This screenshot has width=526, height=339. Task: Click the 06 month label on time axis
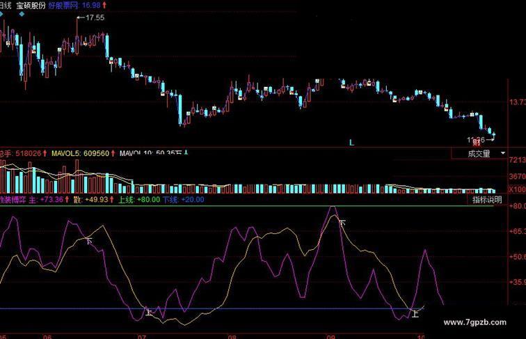coord(47,336)
